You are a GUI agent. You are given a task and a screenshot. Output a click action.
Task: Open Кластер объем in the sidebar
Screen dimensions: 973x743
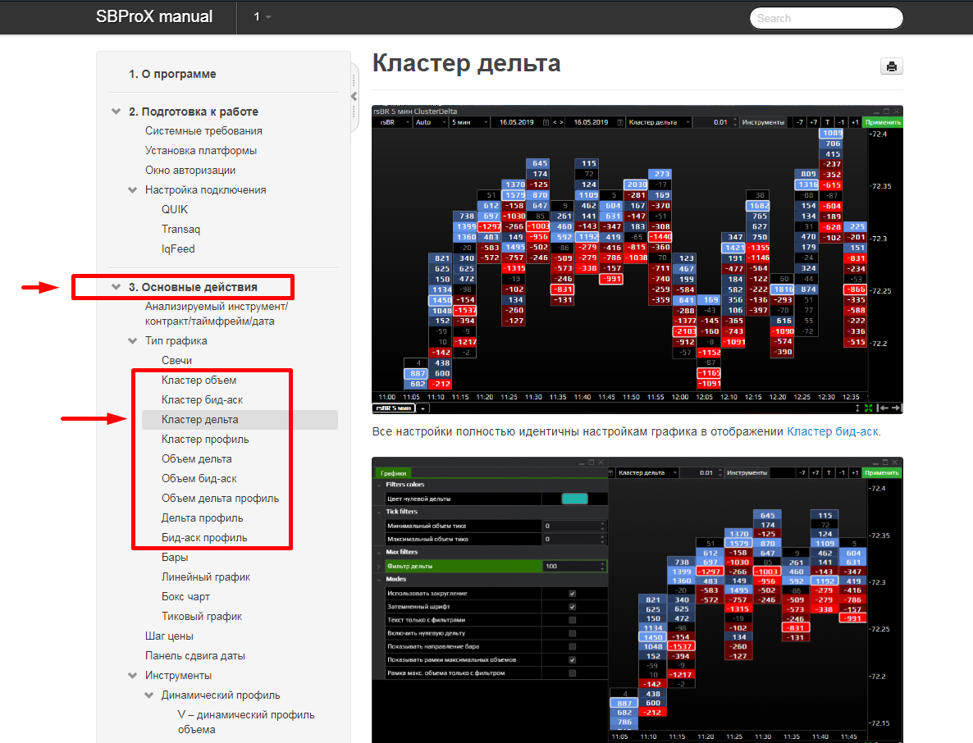coord(199,381)
